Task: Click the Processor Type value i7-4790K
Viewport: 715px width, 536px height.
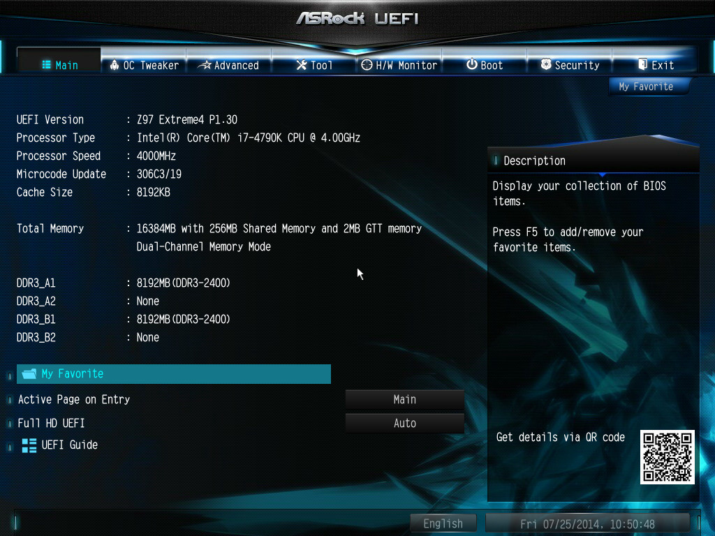Action: pyautogui.click(x=249, y=137)
